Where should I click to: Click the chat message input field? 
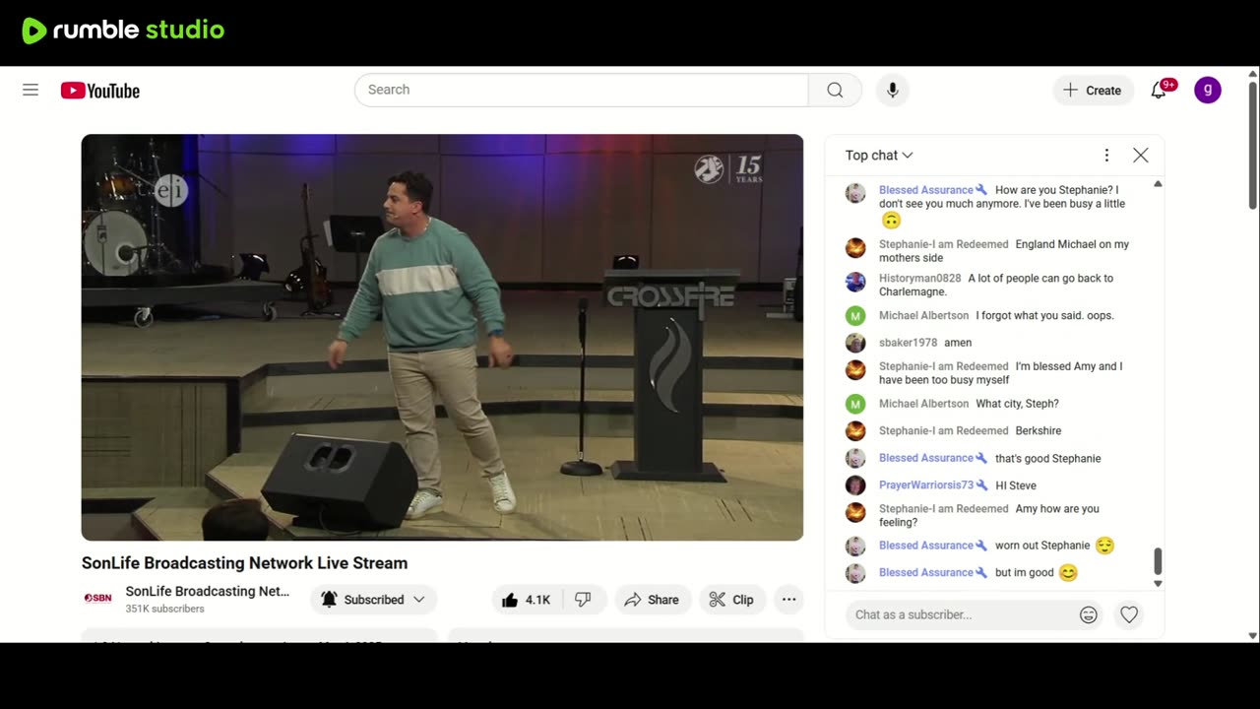(x=961, y=614)
